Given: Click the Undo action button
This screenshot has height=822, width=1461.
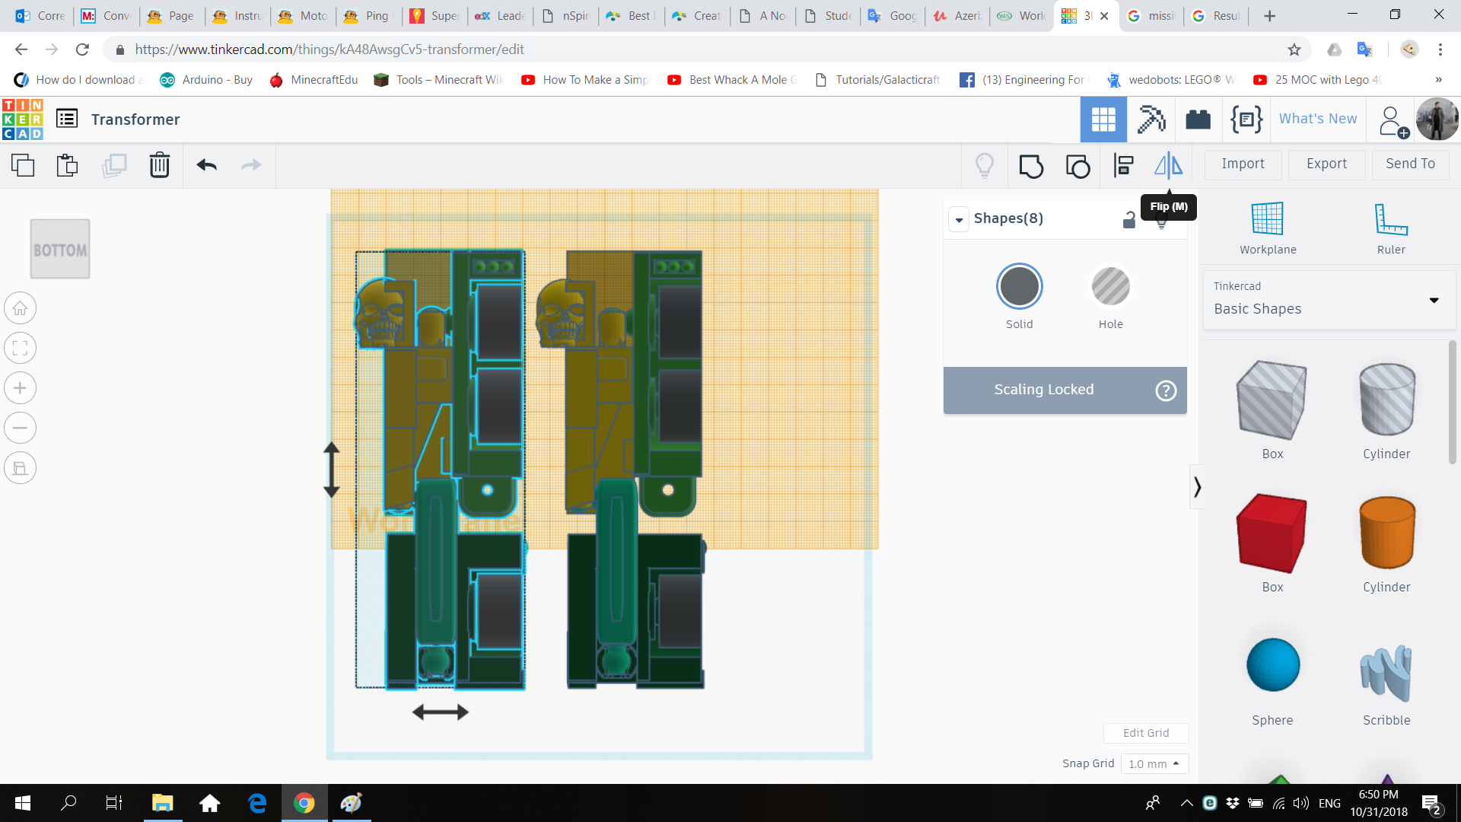Looking at the screenshot, I should 205,164.
